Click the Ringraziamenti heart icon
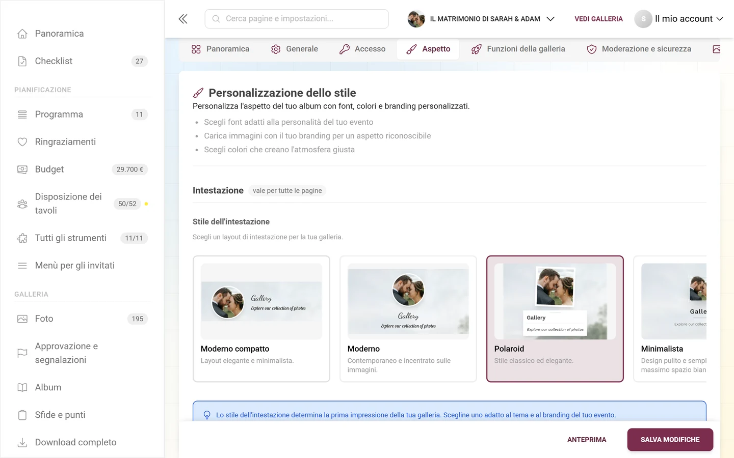734x458 pixels. click(22, 142)
